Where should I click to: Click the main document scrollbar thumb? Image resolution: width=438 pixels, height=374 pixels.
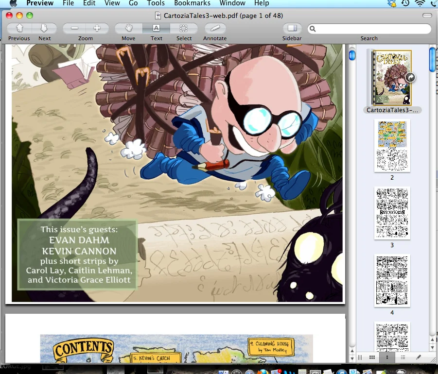[352, 55]
